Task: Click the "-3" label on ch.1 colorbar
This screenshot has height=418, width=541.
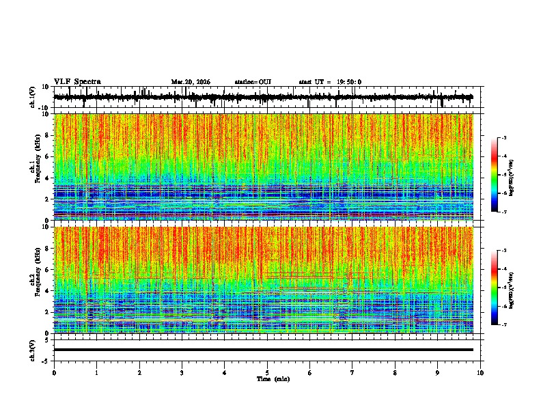Action: tap(504, 137)
